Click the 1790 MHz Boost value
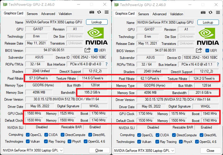Viewport: 223px width, 155px height. [x=99, y=113]
